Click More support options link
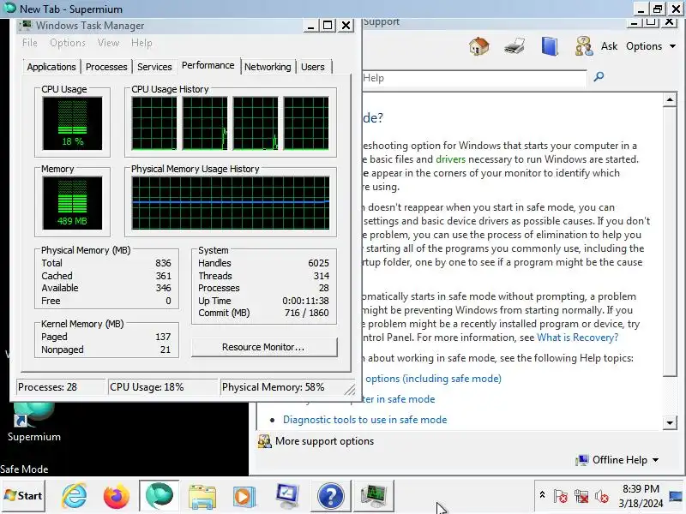The image size is (686, 514). [x=325, y=441]
